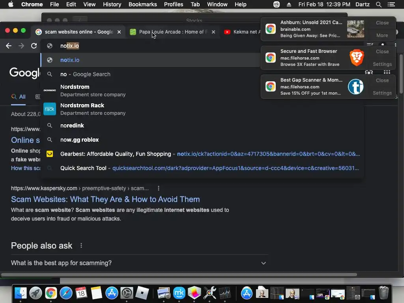
Task: Open Launchpad from the Dock
Action: coord(36,293)
